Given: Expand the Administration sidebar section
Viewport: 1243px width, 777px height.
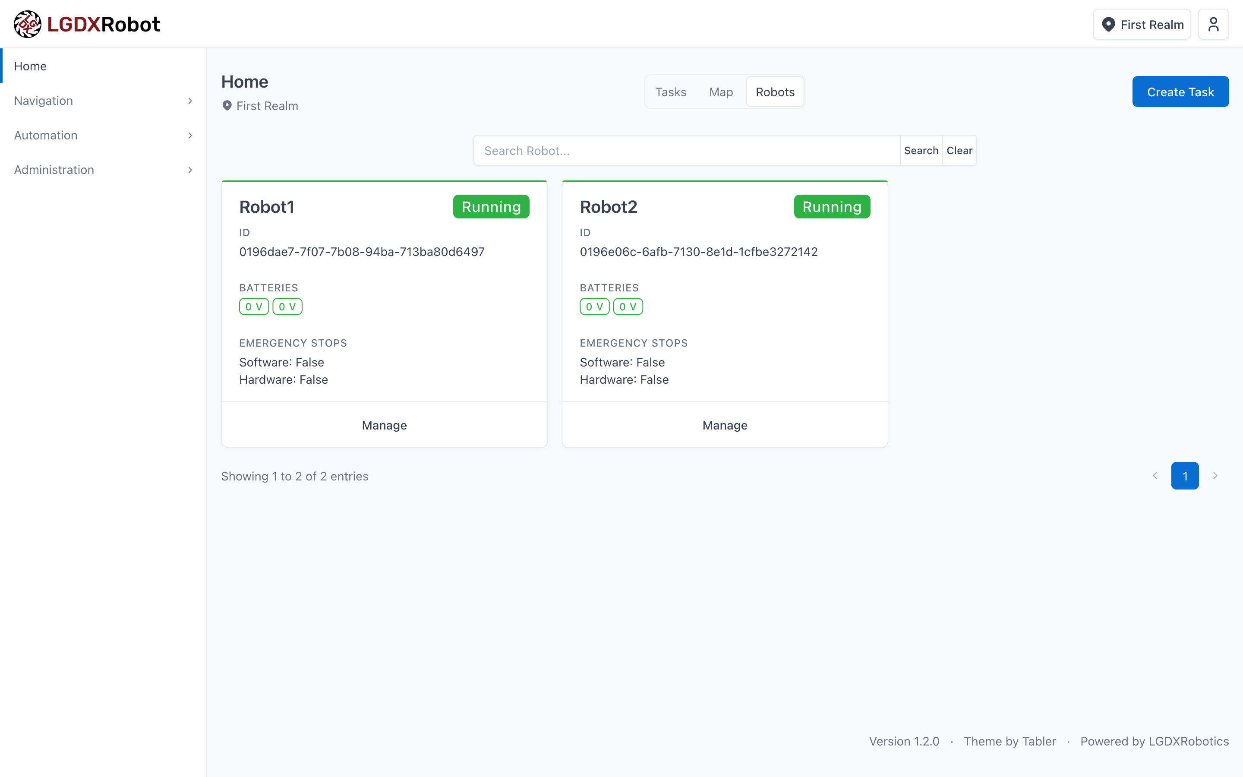Looking at the screenshot, I should pyautogui.click(x=103, y=170).
